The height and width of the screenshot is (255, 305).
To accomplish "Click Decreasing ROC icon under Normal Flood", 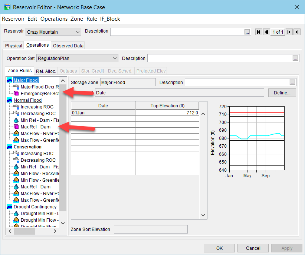I will pos(16,113).
